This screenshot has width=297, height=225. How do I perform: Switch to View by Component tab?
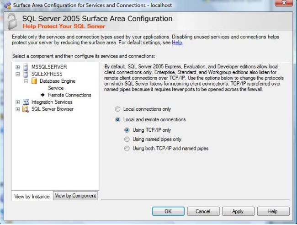tap(75, 196)
